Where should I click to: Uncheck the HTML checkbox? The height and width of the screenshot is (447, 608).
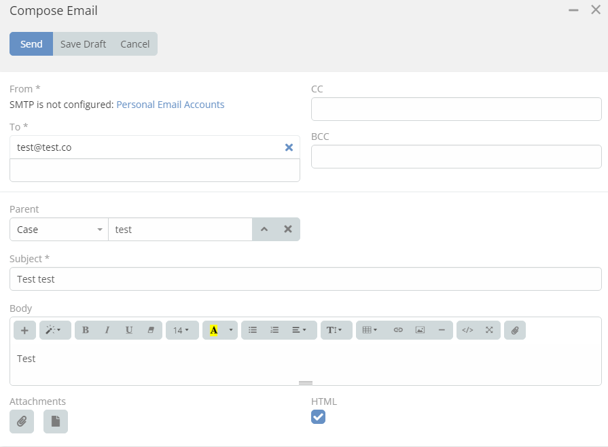(x=318, y=416)
